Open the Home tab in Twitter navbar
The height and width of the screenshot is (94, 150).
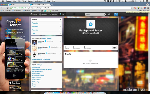[x=34, y=14]
